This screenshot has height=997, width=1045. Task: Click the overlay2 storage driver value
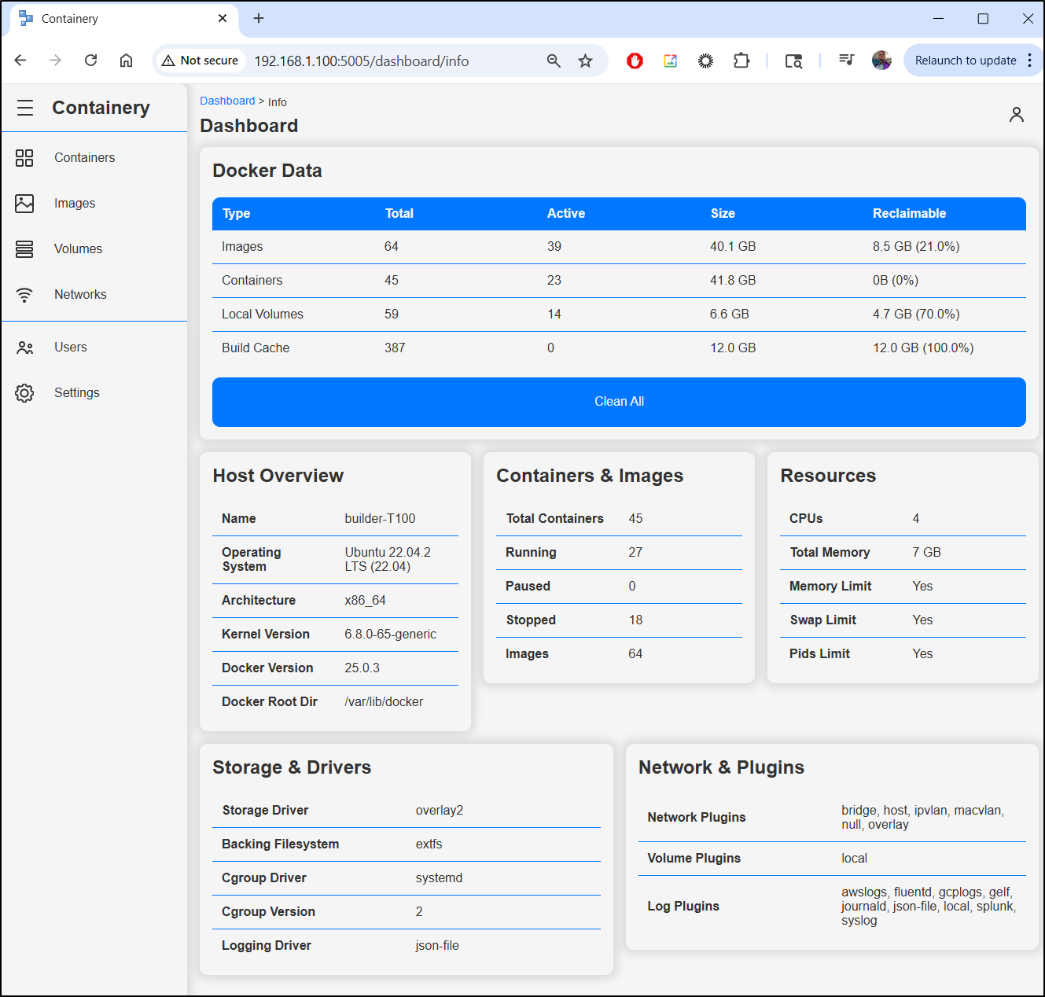coord(440,811)
